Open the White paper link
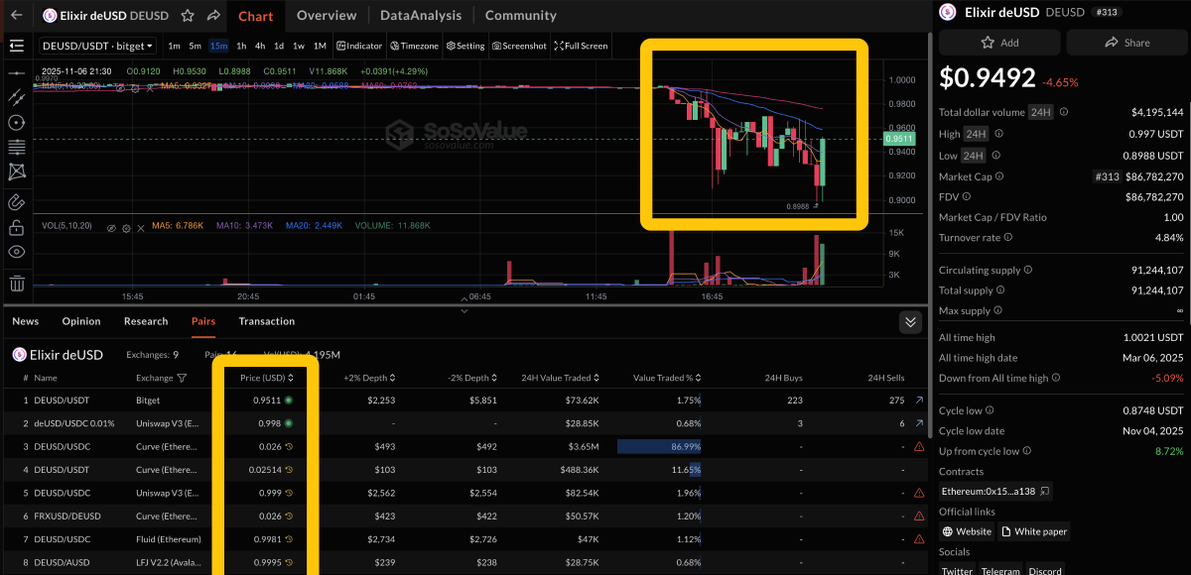Screen dimensions: 1191x575 click(1034, 531)
